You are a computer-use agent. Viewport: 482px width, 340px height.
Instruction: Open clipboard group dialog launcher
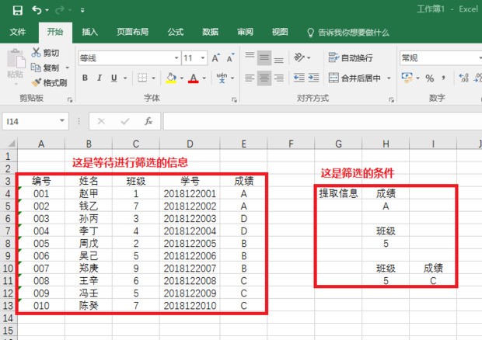(70, 99)
